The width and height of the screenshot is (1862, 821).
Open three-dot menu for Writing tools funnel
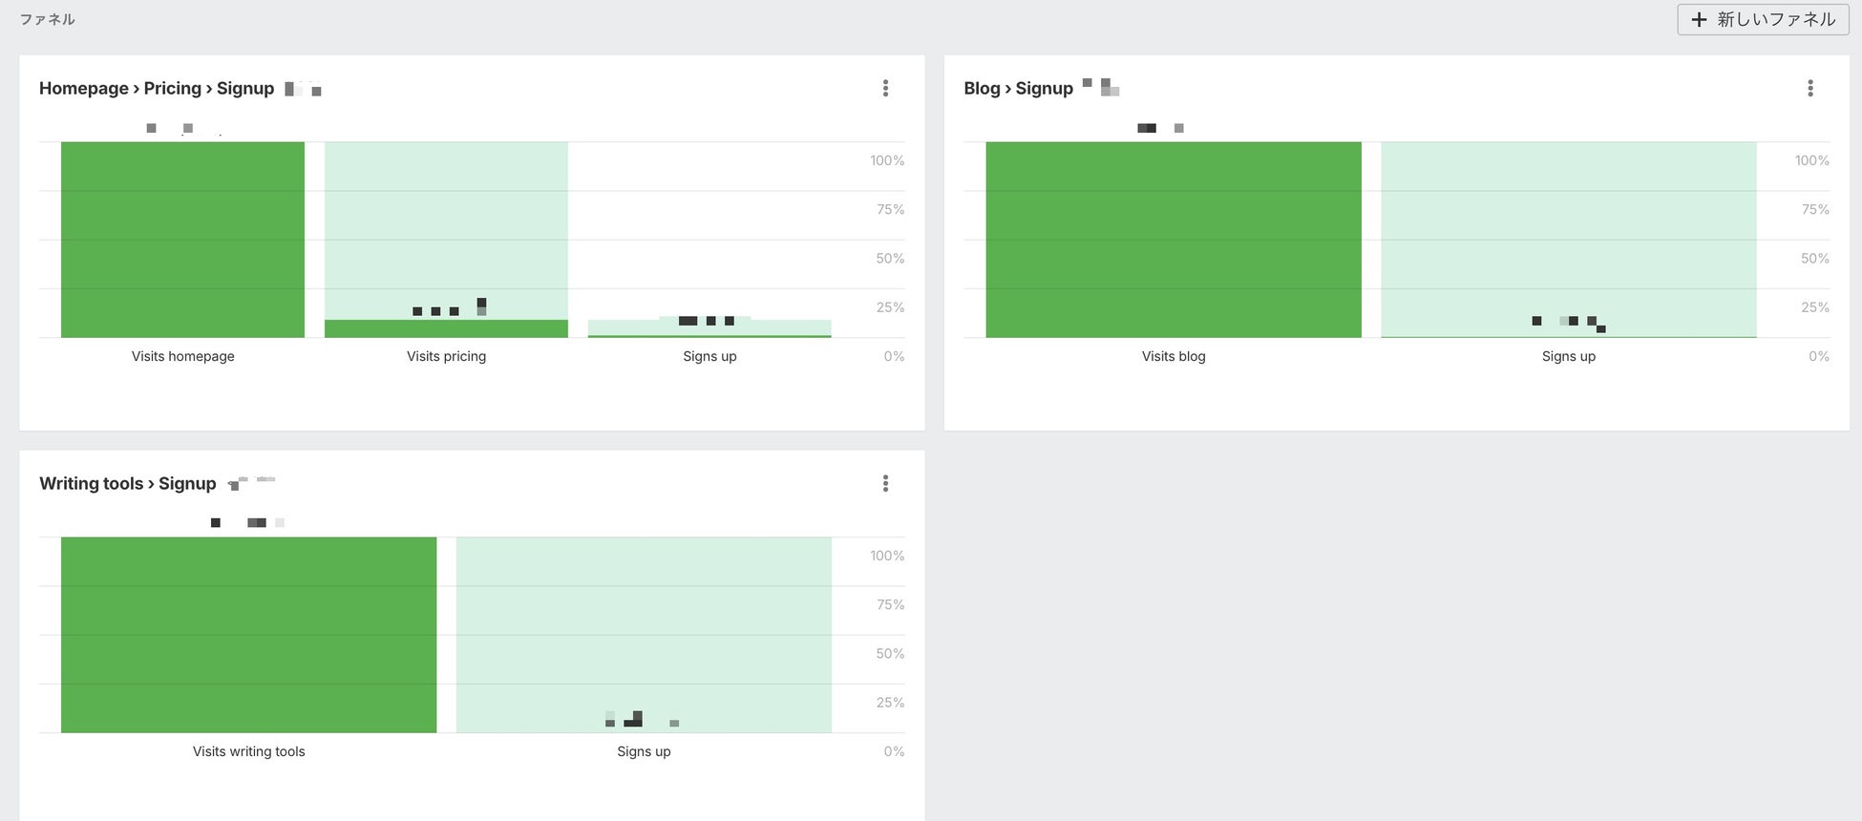point(885,483)
